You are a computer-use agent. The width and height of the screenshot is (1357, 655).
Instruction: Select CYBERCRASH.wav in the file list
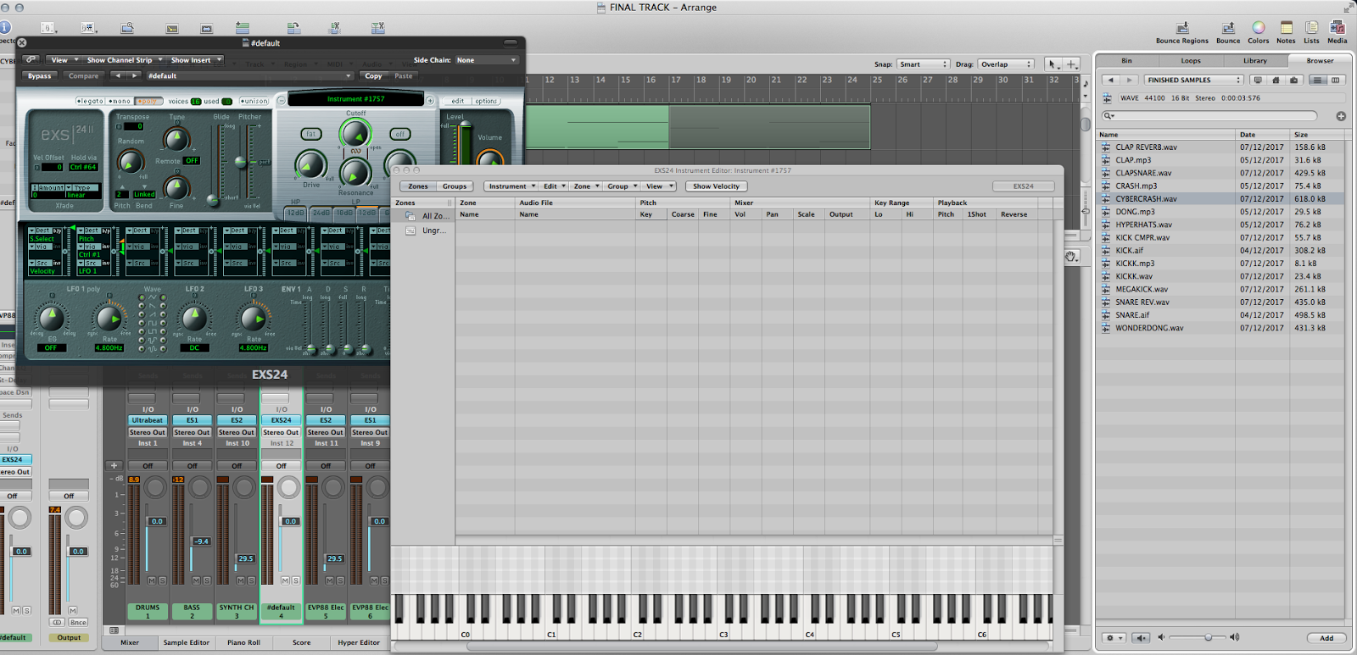coord(1220,199)
